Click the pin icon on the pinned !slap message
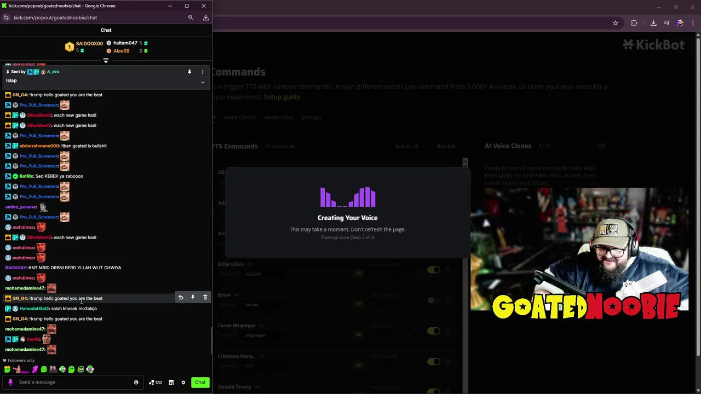The image size is (701, 394). 189,72
